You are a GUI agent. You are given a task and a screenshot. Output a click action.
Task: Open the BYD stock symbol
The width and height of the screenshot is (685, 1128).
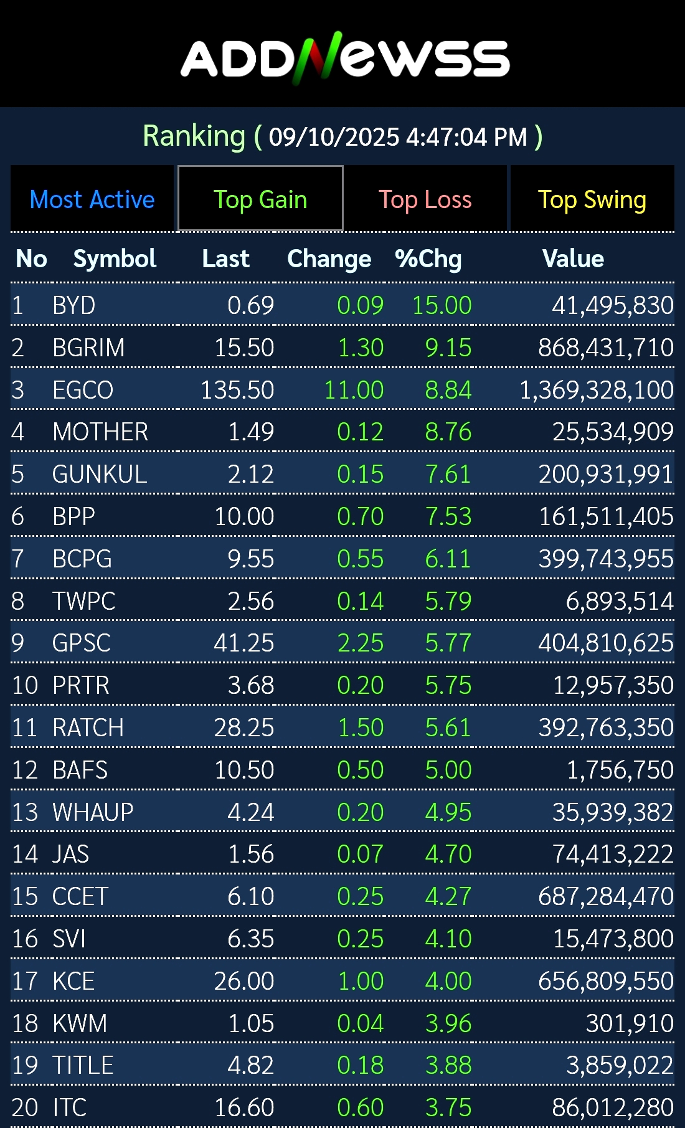[74, 305]
